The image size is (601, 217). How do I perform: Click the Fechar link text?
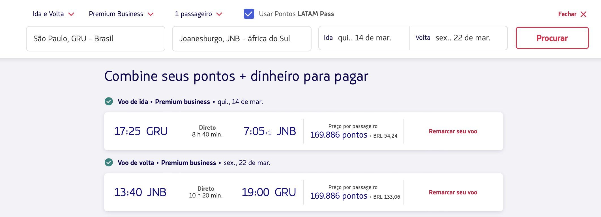(567, 14)
